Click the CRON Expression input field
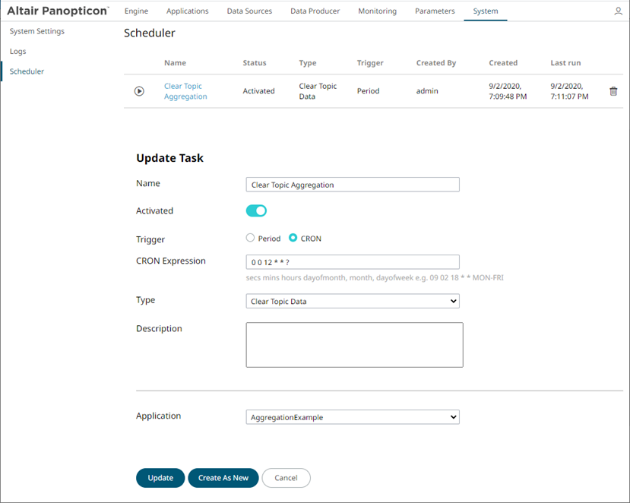Viewport: 630px width, 503px height. (352, 261)
